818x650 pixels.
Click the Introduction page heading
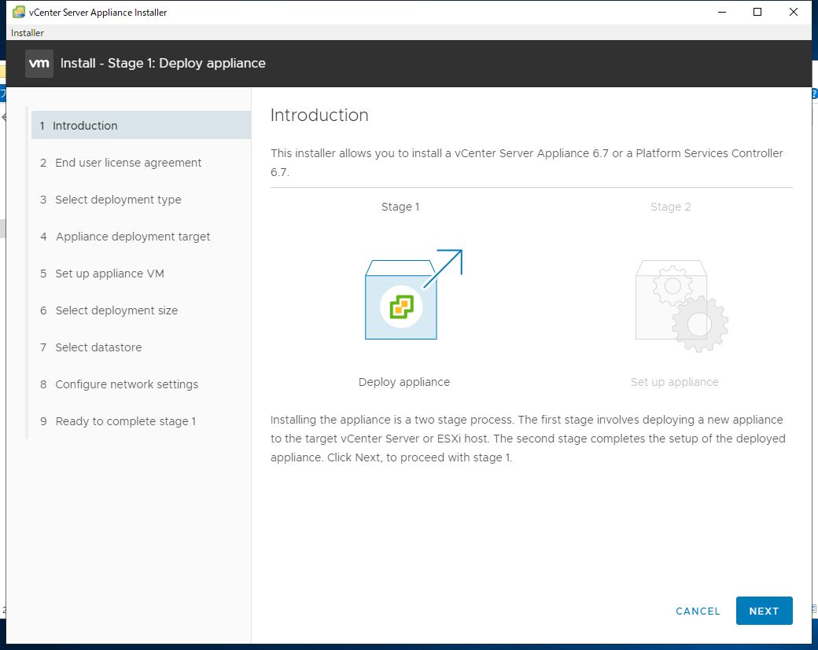coord(319,116)
